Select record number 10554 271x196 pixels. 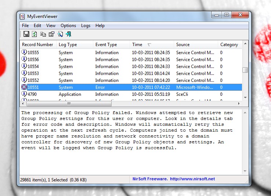tap(33, 67)
